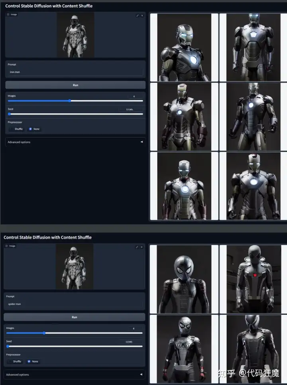
Task: Open the top-right spider man result with red chest light
Action: coord(254,279)
